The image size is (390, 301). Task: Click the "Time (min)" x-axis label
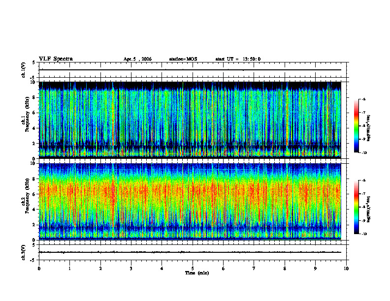[197, 273]
